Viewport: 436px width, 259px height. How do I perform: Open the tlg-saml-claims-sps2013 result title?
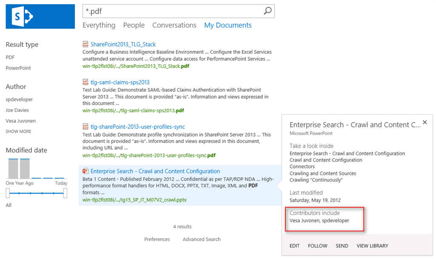[x=120, y=82]
